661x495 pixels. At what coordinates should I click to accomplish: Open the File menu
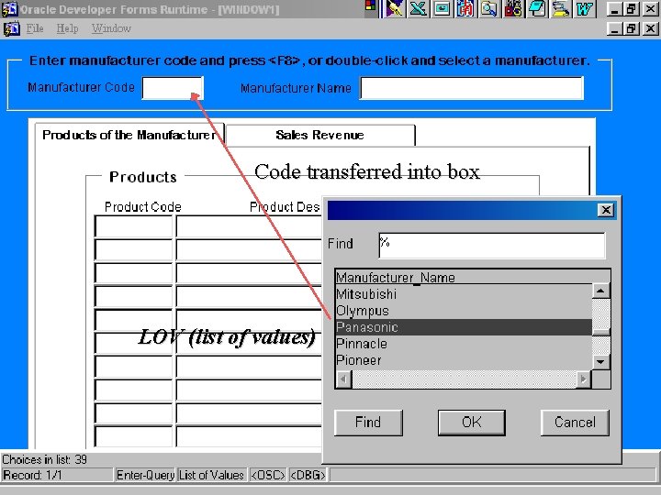point(35,28)
